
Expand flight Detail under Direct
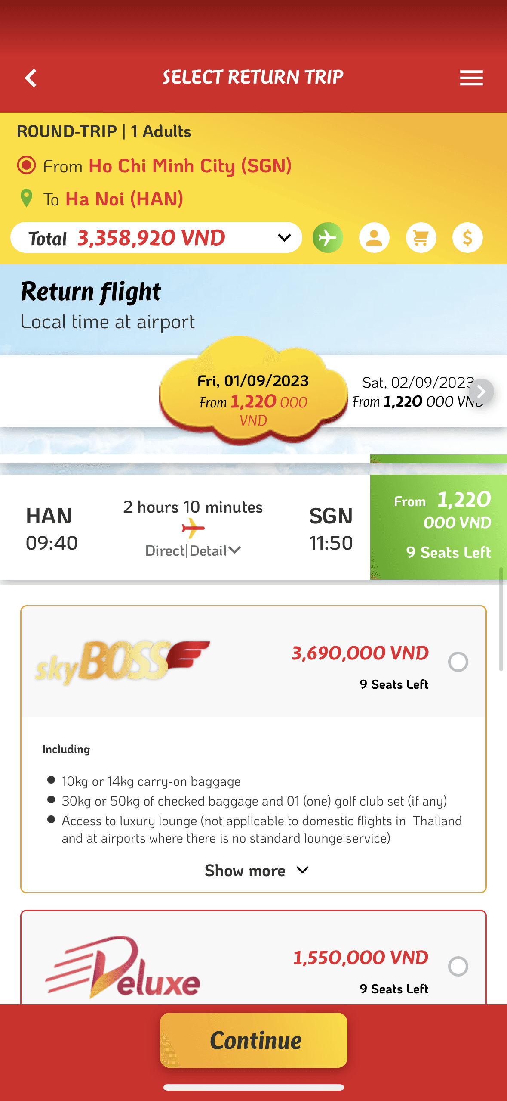tap(215, 550)
